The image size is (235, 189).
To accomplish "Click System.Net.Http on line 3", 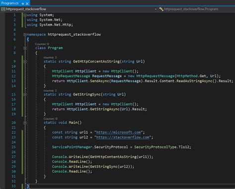I will point(55,25).
